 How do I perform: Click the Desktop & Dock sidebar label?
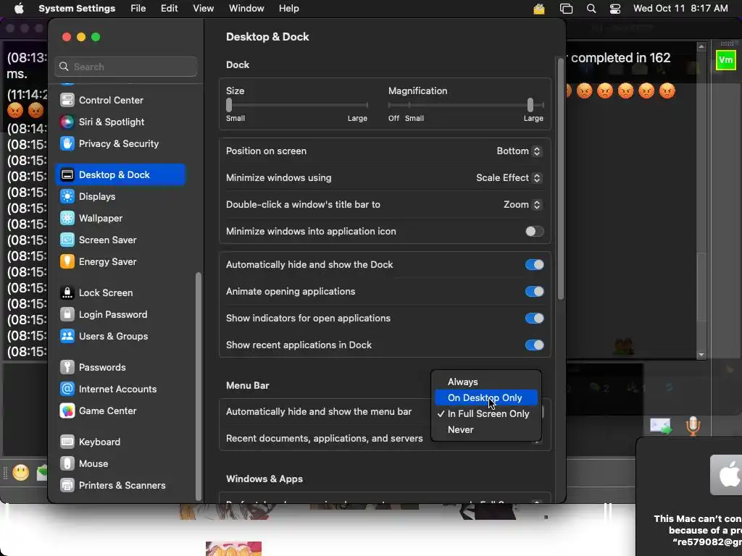click(114, 175)
